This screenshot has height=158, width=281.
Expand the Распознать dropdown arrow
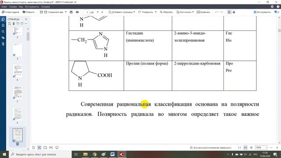193,12
